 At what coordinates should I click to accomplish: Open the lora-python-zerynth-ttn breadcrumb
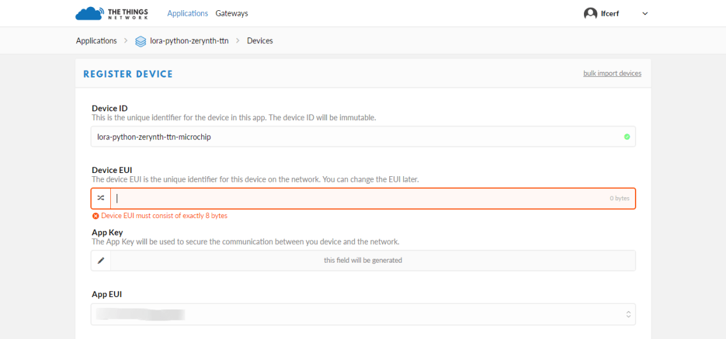click(x=189, y=41)
